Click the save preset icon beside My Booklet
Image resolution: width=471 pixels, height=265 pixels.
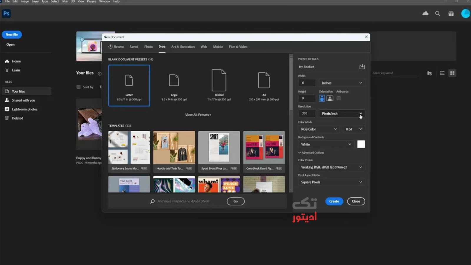362,67
